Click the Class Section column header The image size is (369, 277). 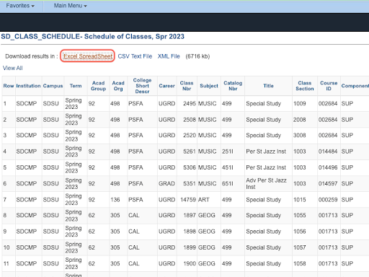305,86
